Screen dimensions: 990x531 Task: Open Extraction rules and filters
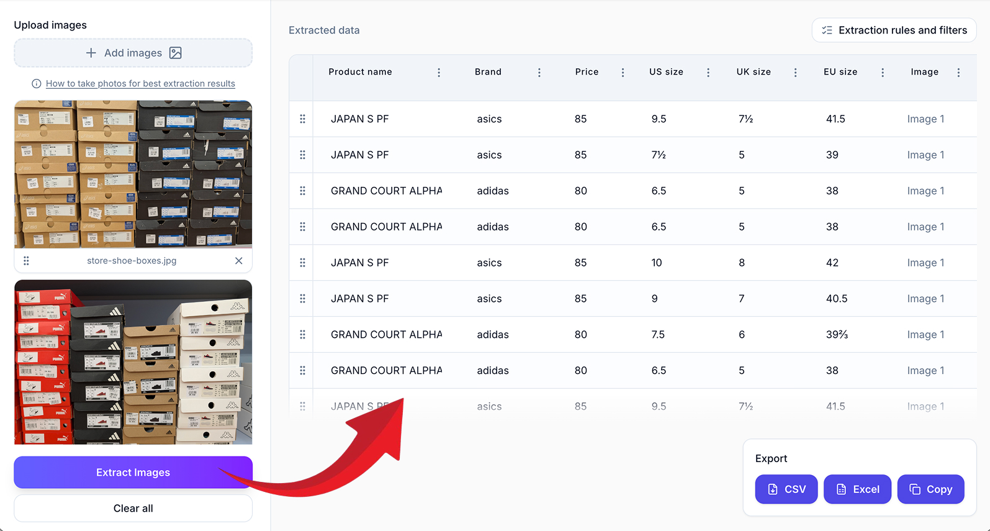(x=894, y=30)
